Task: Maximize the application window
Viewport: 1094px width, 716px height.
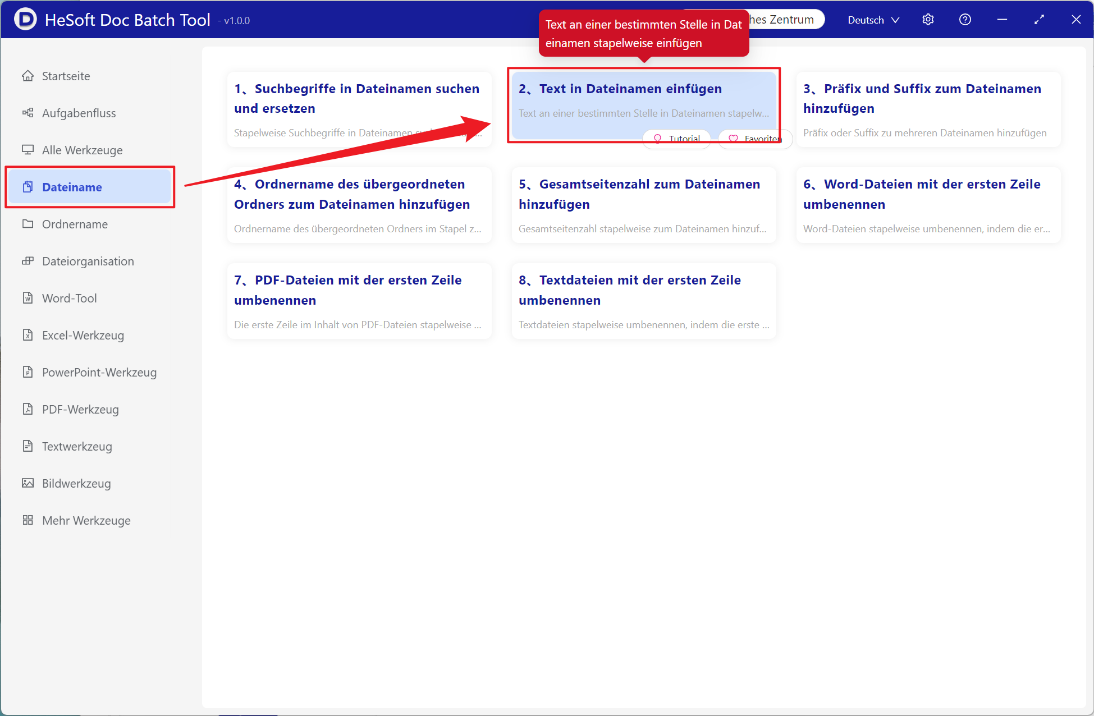Action: [1039, 20]
